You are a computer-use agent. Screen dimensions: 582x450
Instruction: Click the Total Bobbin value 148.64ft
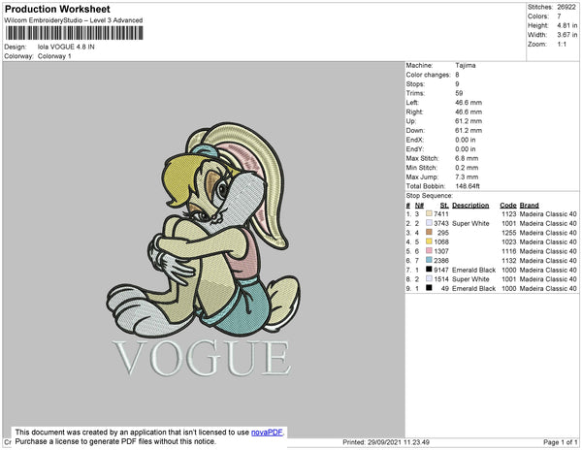pos(468,186)
